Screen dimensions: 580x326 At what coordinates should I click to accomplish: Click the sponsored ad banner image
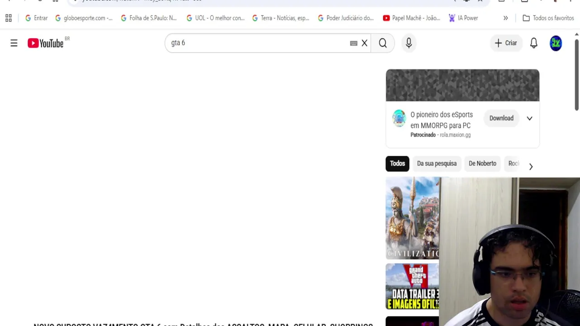463,85
